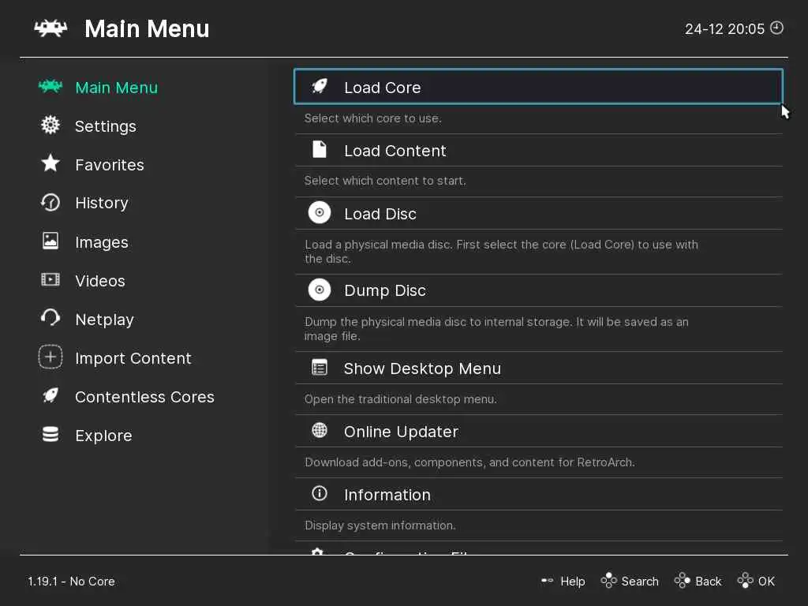Click the Information circle-i icon
Viewport: 808px width, 606px height.
320,493
